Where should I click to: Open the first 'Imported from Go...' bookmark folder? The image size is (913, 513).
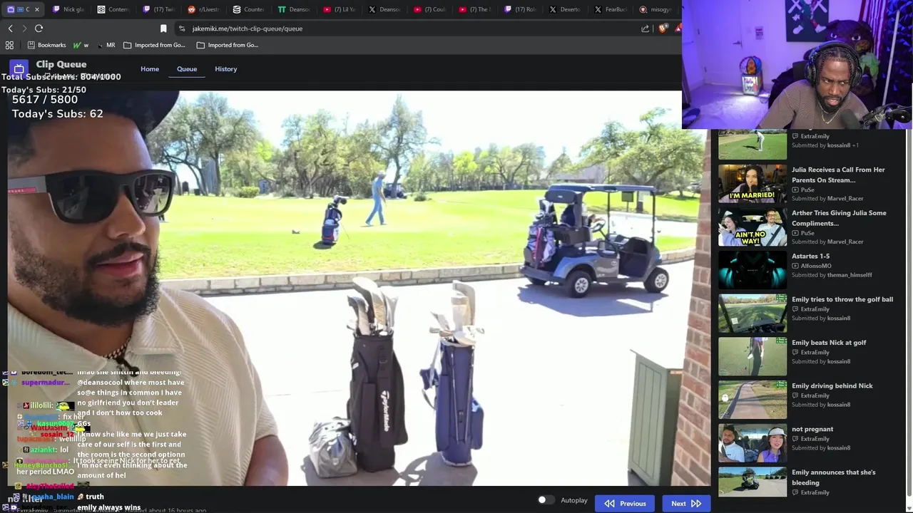pos(154,45)
